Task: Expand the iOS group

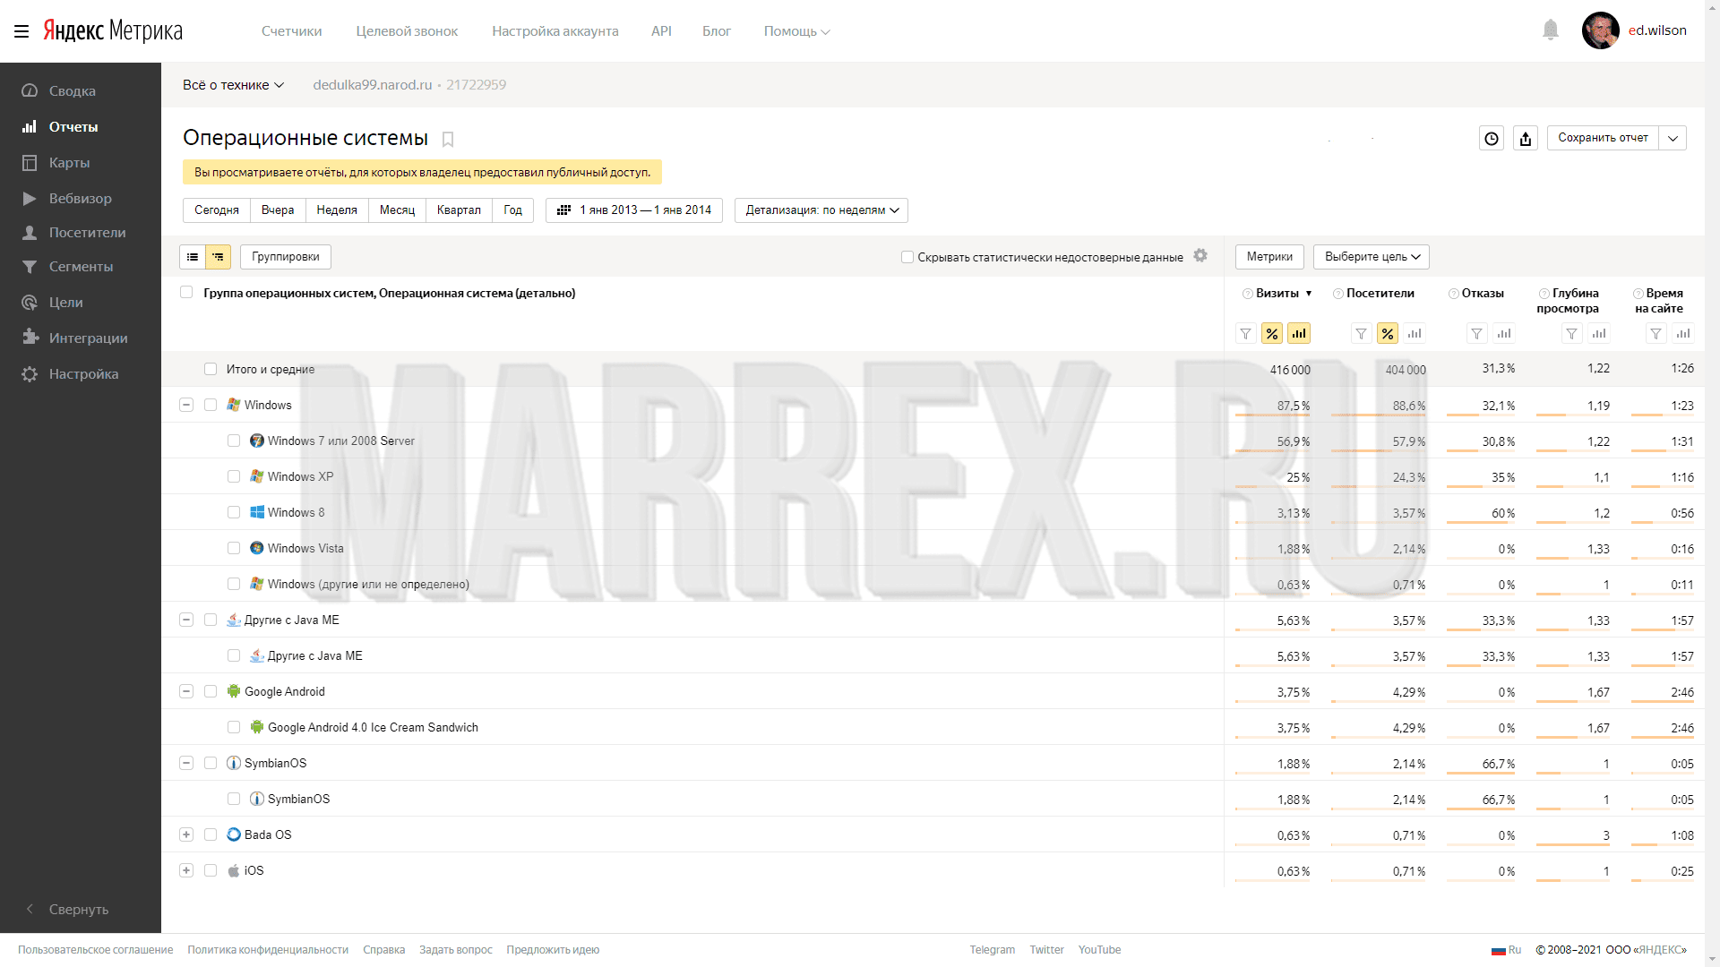Action: coord(186,870)
